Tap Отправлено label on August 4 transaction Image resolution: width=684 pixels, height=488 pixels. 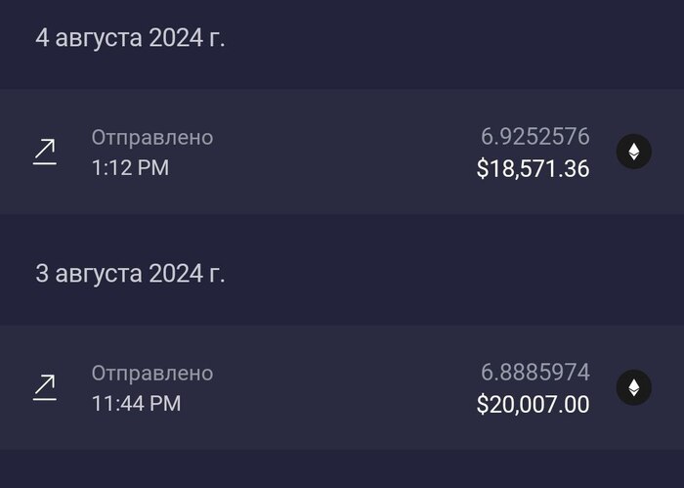pos(152,138)
